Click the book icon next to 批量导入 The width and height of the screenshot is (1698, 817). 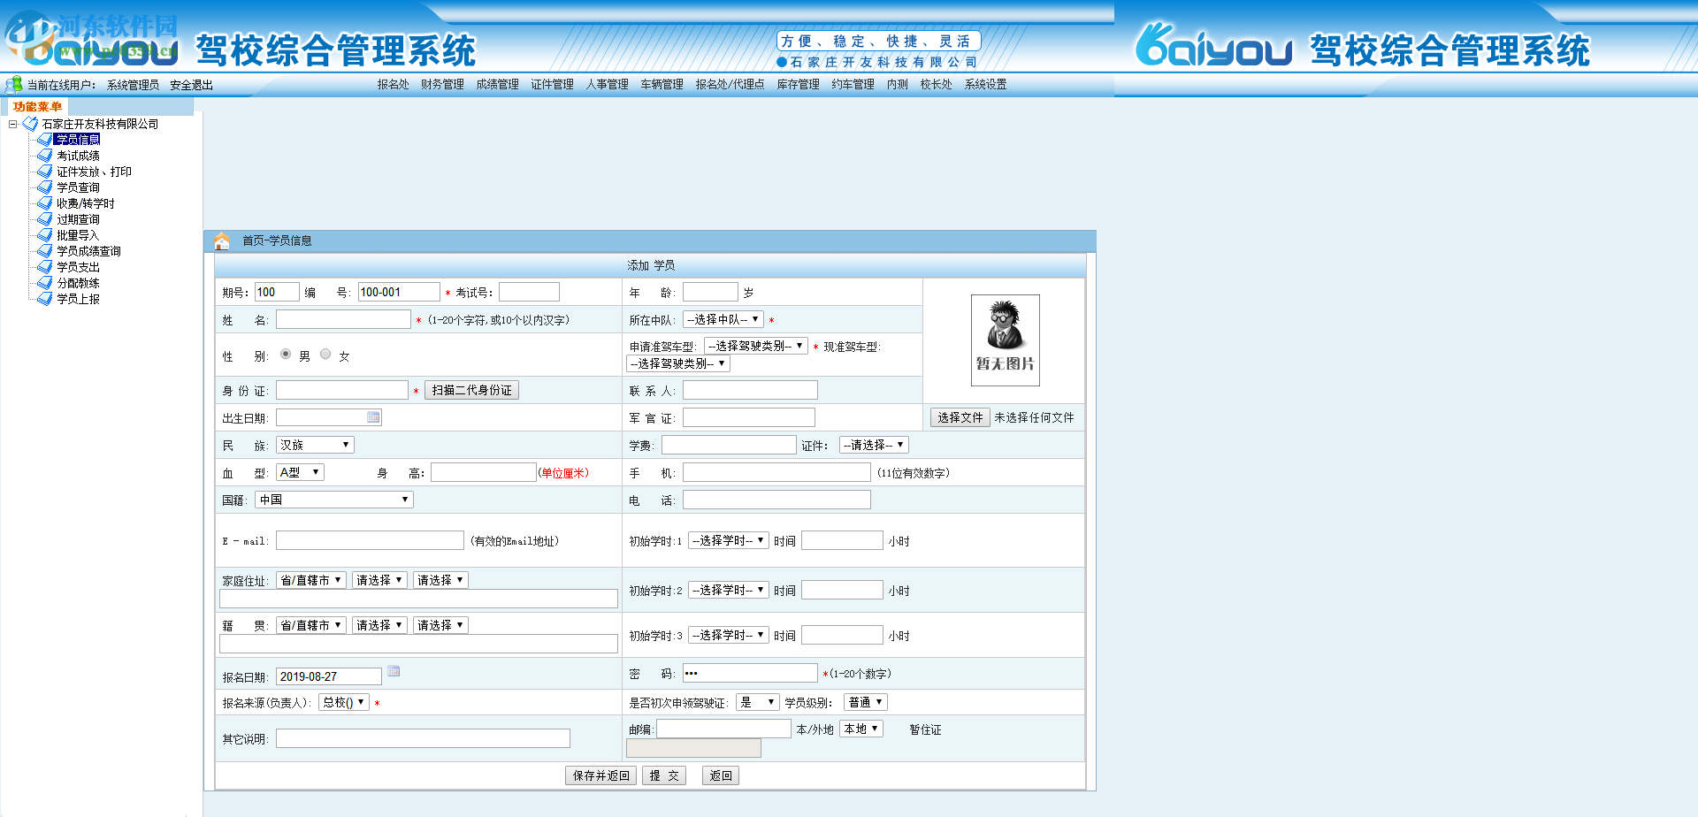(44, 235)
